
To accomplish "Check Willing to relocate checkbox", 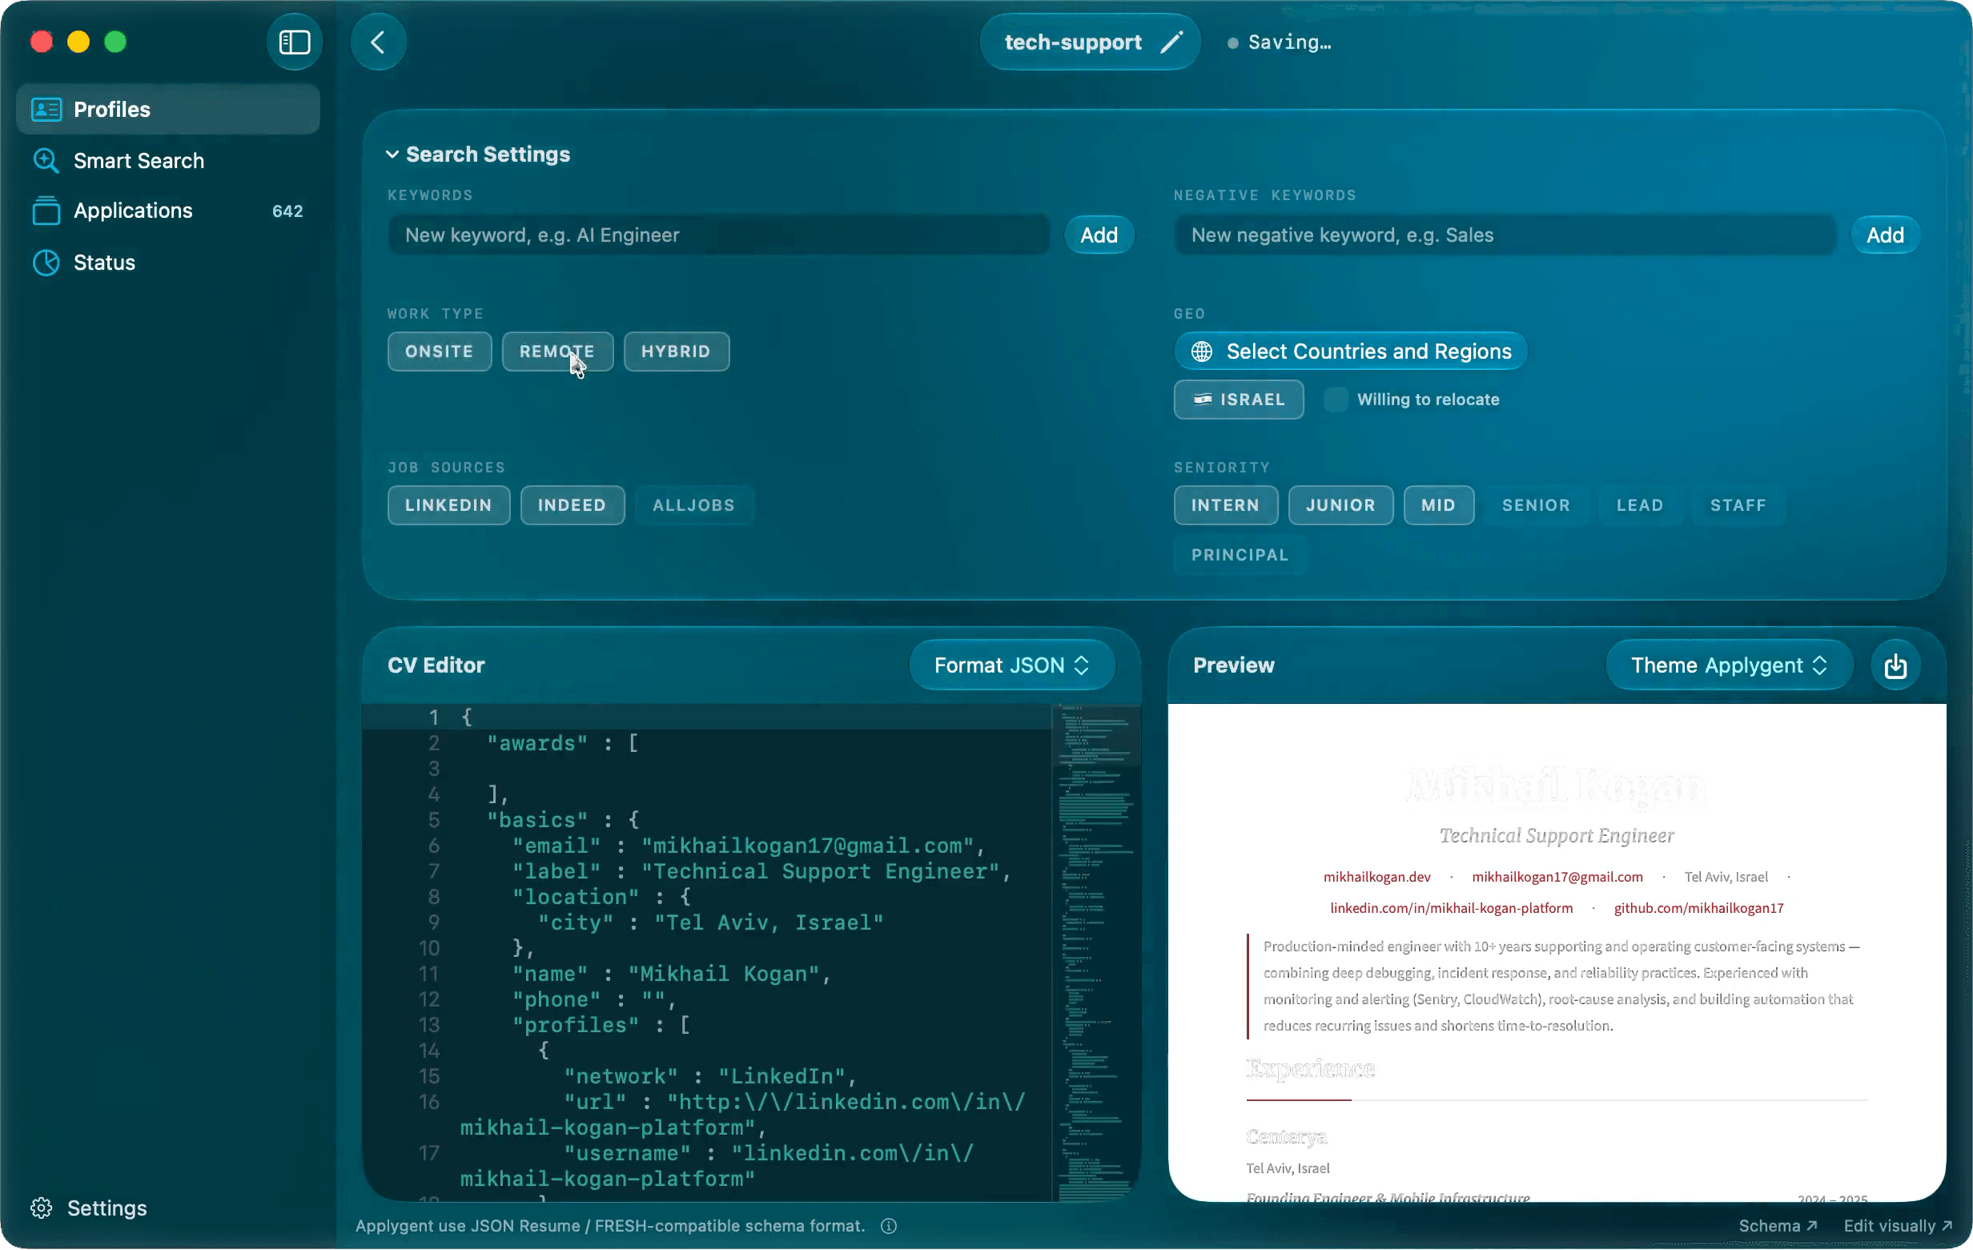I will 1336,400.
